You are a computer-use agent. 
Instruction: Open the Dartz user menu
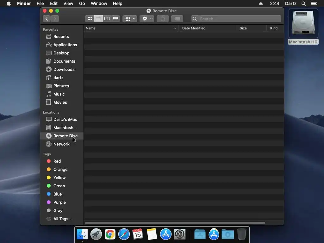point(291,3)
